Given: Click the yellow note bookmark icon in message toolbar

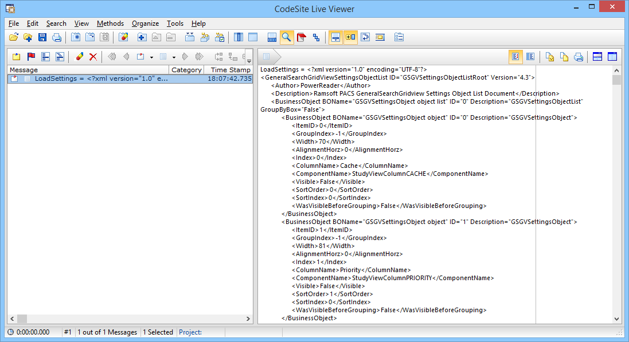Looking at the screenshot, I should tap(16, 57).
